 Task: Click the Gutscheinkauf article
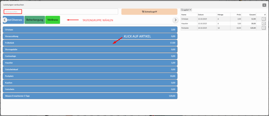[90, 69]
